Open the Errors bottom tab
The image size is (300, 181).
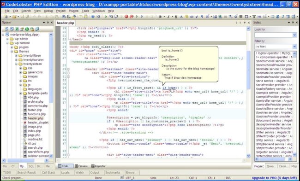pyautogui.click(x=130, y=172)
